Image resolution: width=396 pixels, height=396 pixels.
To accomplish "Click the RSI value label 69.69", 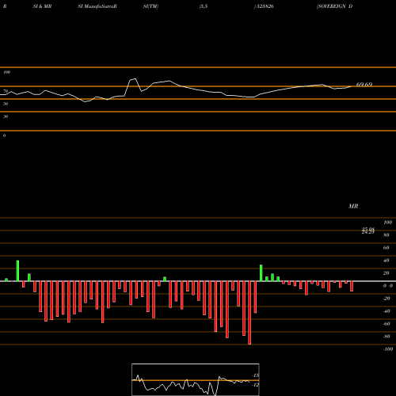I will click(364, 85).
